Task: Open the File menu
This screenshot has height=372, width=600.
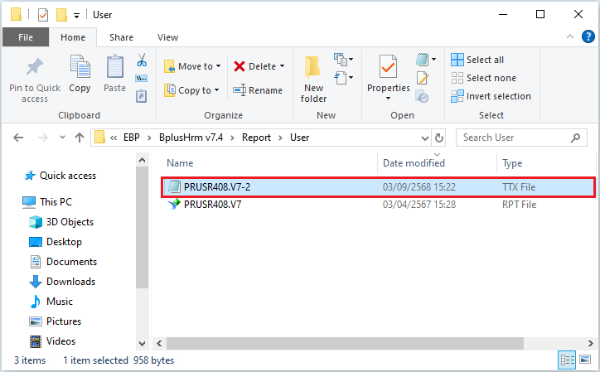Action: click(26, 37)
